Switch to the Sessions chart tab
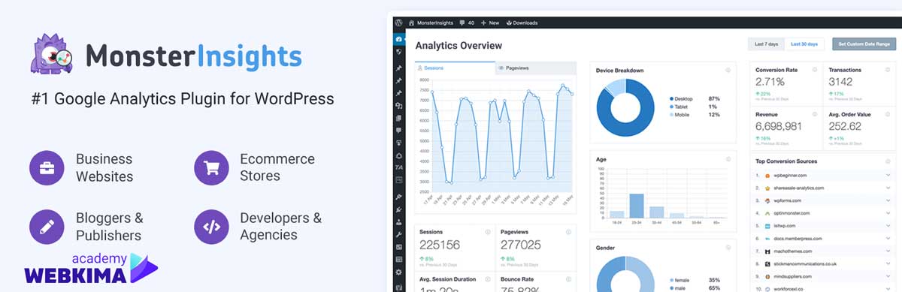The height and width of the screenshot is (292, 902). [456, 68]
